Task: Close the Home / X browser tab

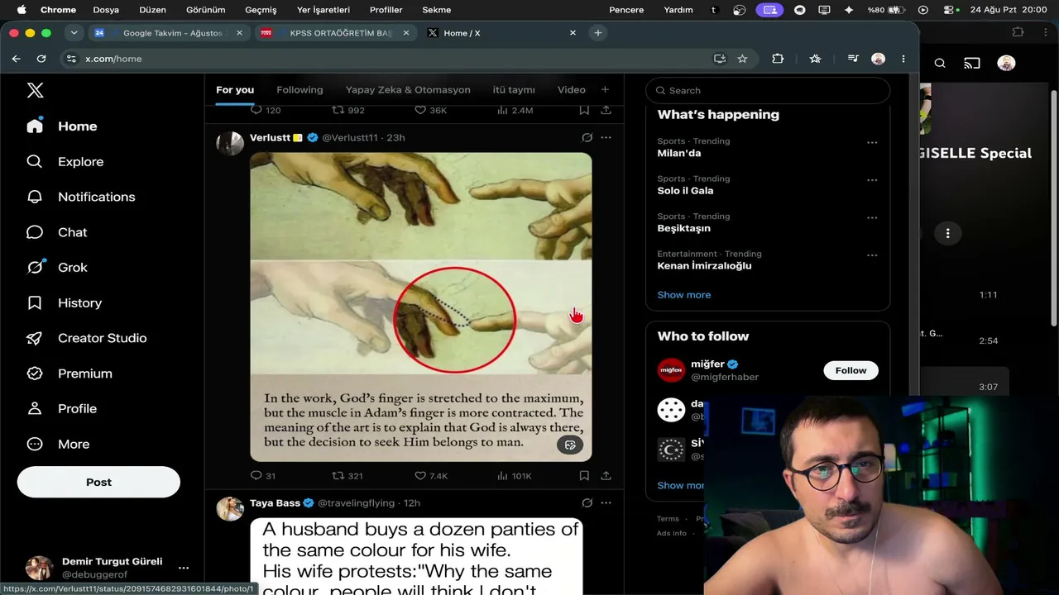Action: [x=573, y=33]
